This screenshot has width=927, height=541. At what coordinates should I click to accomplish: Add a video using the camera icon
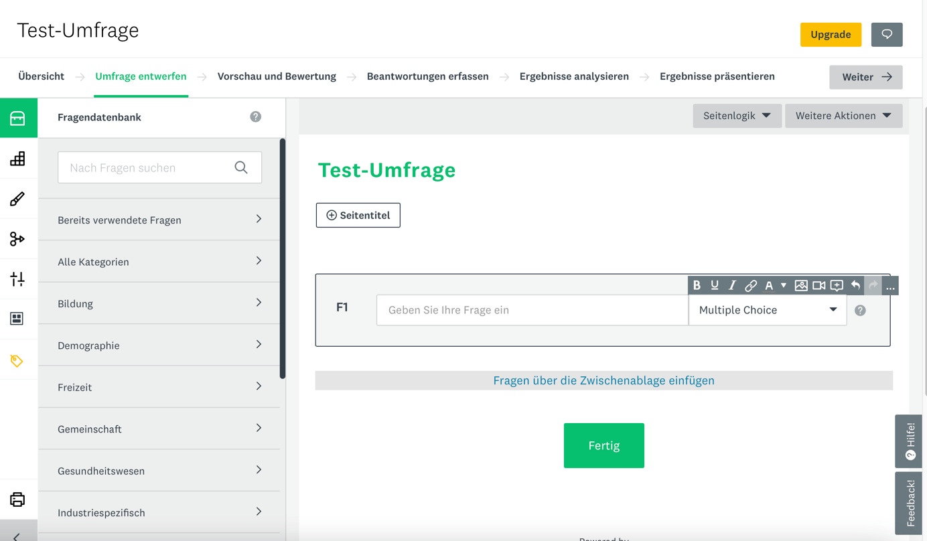(818, 285)
